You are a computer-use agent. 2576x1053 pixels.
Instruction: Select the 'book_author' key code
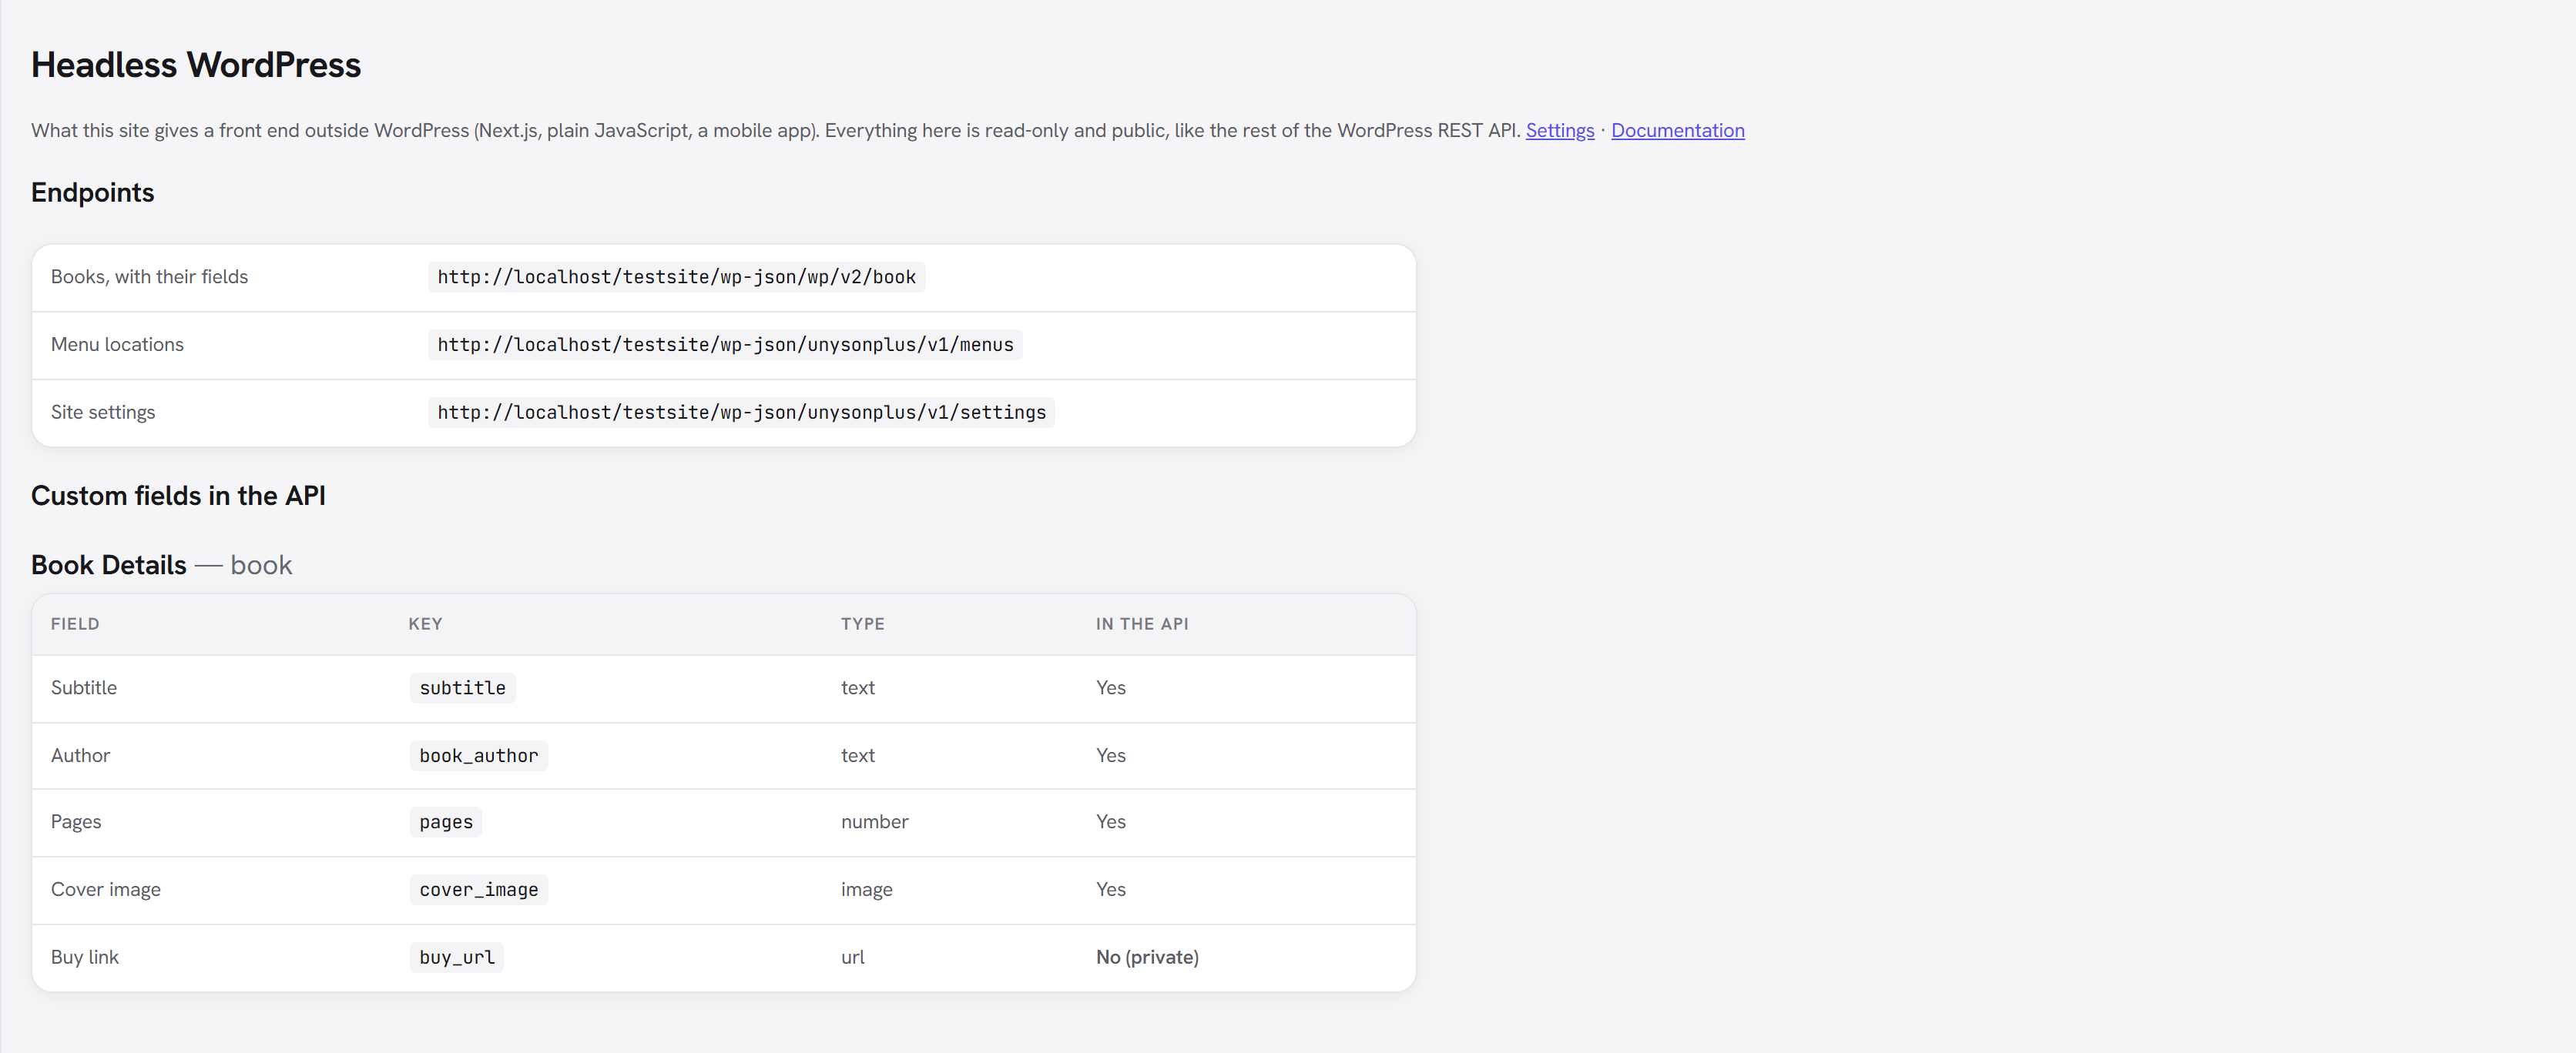tap(478, 757)
